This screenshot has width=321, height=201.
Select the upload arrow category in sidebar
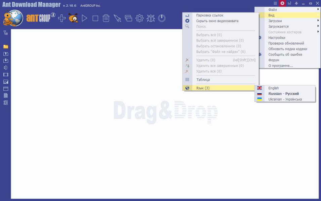(x=6, y=54)
